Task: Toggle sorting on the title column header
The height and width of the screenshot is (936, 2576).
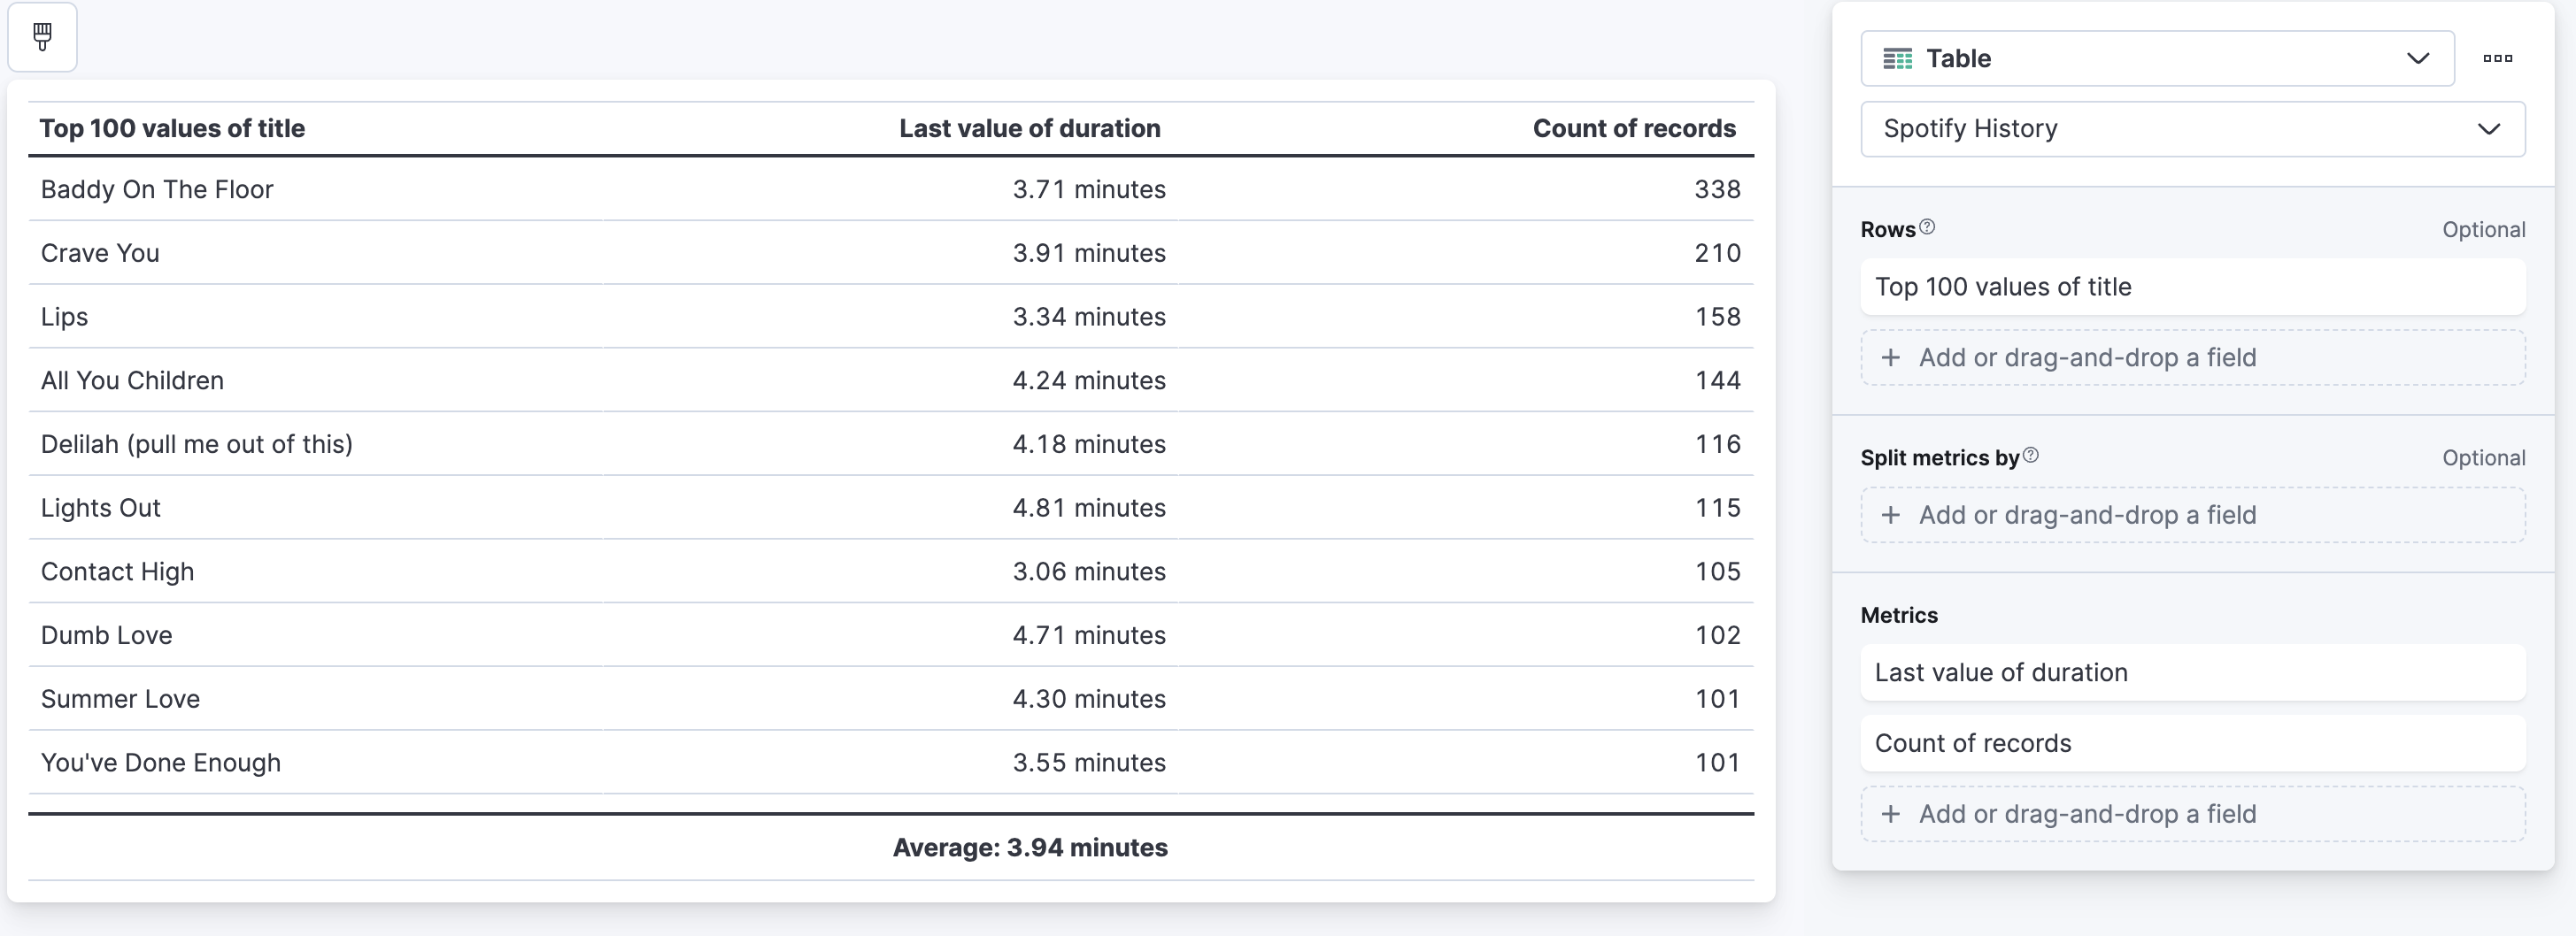Action: pos(172,128)
